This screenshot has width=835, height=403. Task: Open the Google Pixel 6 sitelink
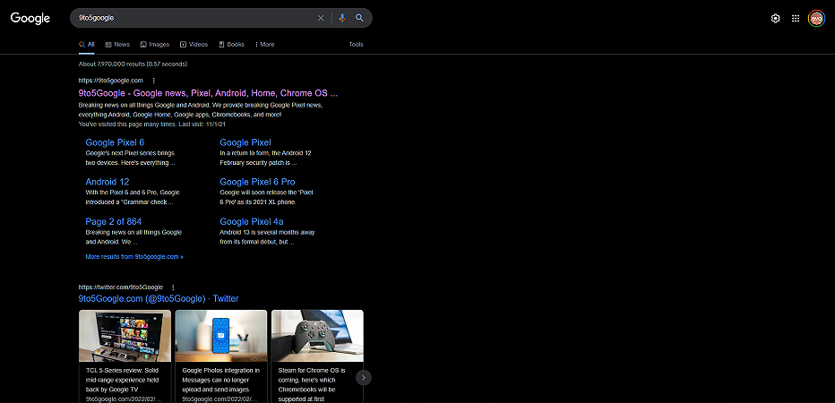click(115, 142)
